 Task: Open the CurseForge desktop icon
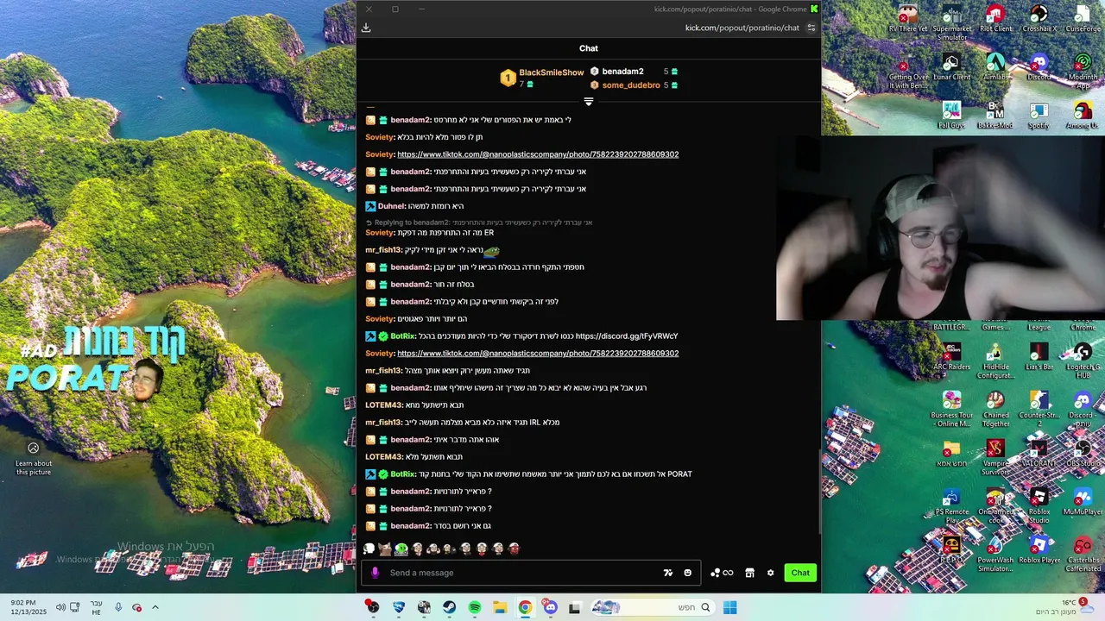click(1083, 20)
